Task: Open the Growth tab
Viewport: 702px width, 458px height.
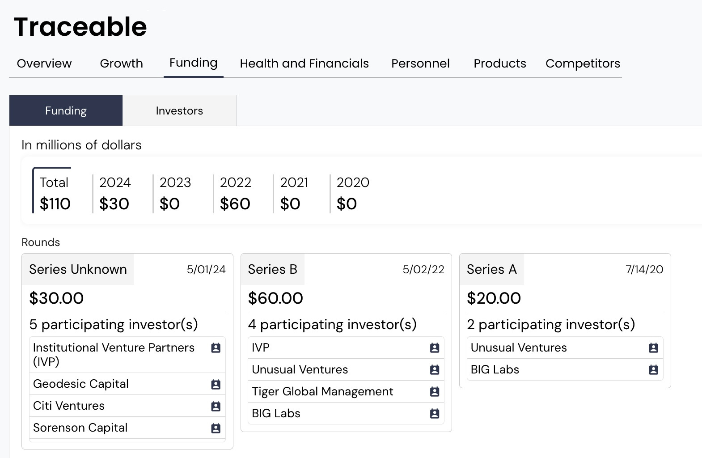Action: (121, 64)
